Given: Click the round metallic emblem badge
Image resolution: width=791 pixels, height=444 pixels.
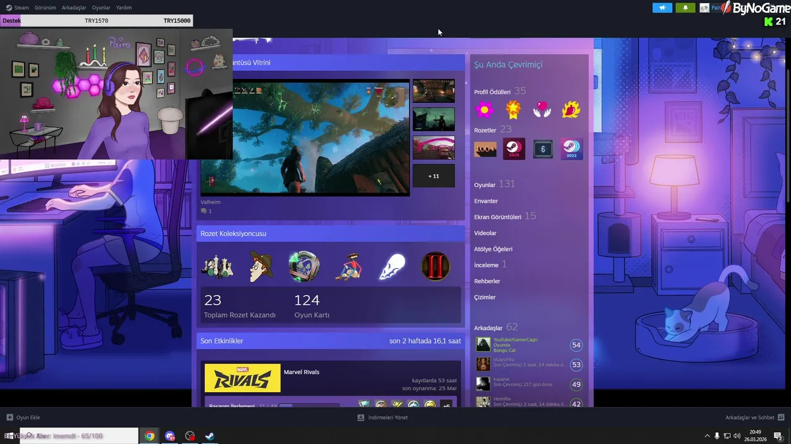Looking at the screenshot, I should 304,266.
